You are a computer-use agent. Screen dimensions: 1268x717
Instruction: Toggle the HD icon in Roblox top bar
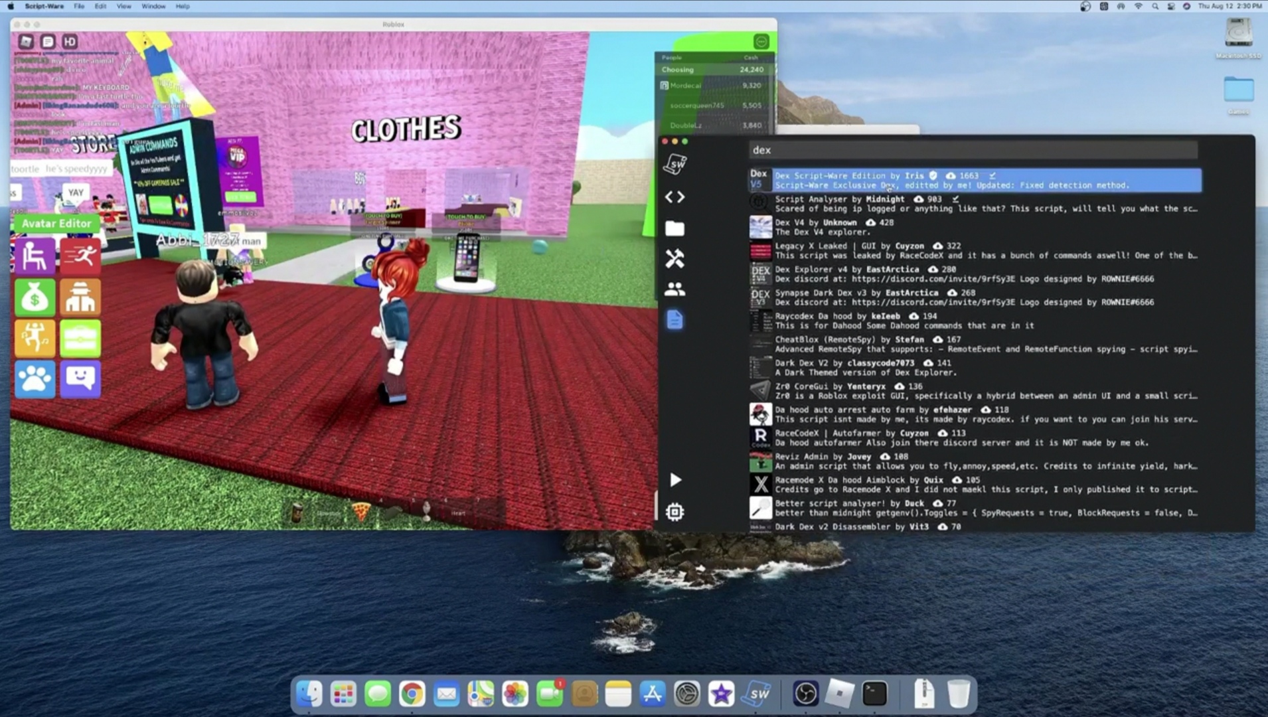click(x=70, y=41)
